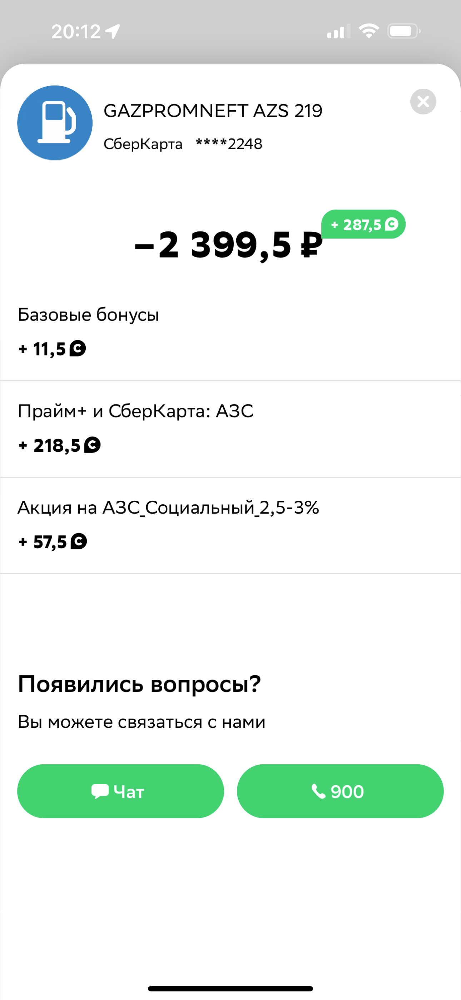This screenshot has width=461, height=1000.
Task: Close the transaction details sheet
Action: 423,102
